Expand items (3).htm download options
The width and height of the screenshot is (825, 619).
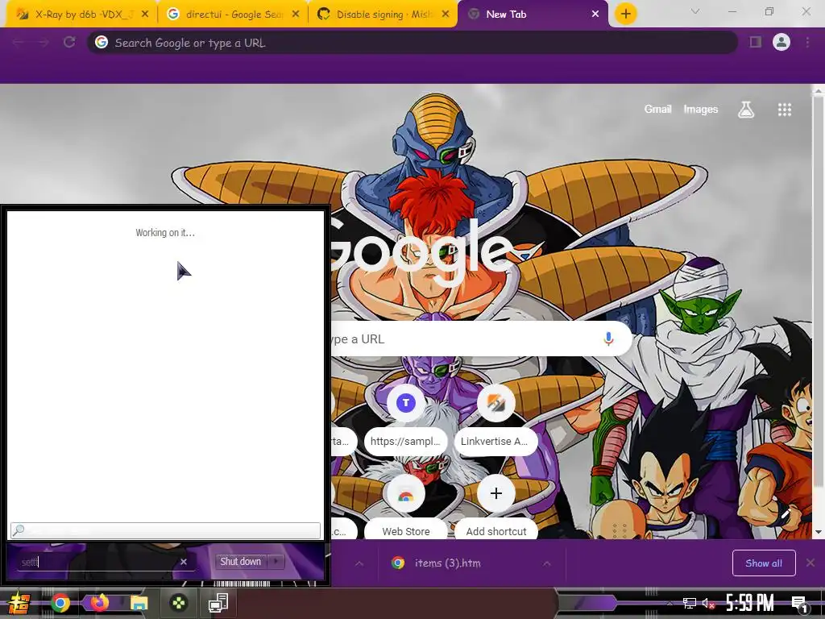[x=547, y=563]
